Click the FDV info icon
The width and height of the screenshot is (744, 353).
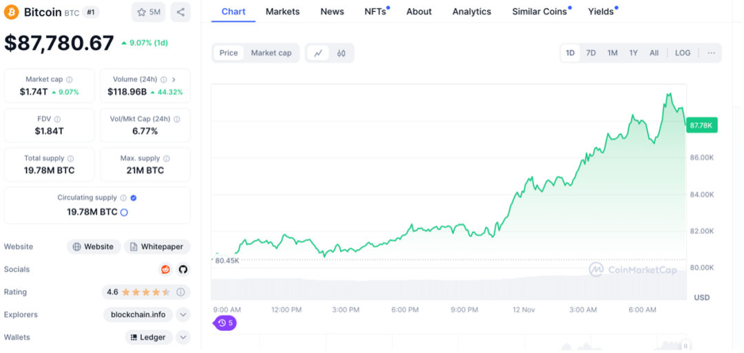tap(57, 120)
